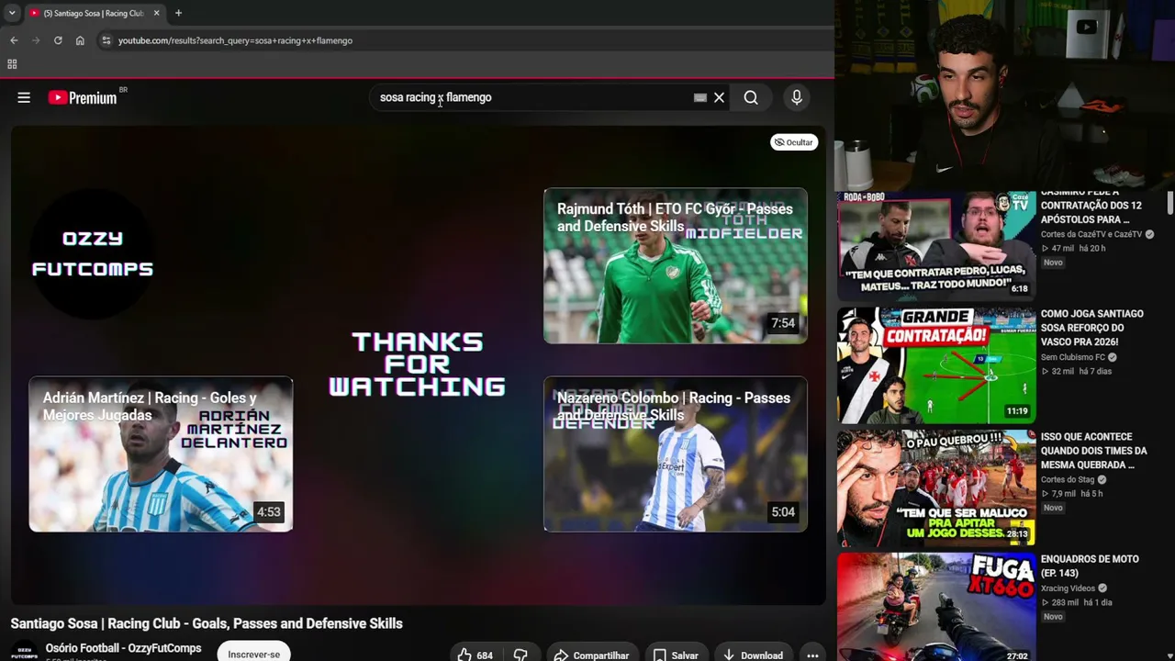Click the video title 'Santiago Sosa | Racing Club'
Image resolution: width=1175 pixels, height=661 pixels.
coord(207,623)
